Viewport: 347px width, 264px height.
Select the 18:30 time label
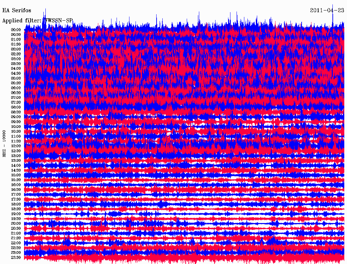16,209
